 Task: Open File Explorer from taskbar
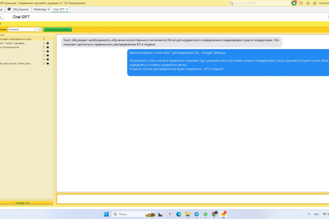(188, 214)
